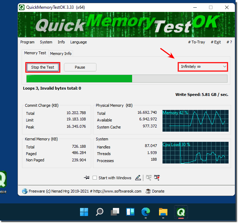Screen dimensions: 238x223
Task: Open taskbar Search magnifier
Action: 100,212
